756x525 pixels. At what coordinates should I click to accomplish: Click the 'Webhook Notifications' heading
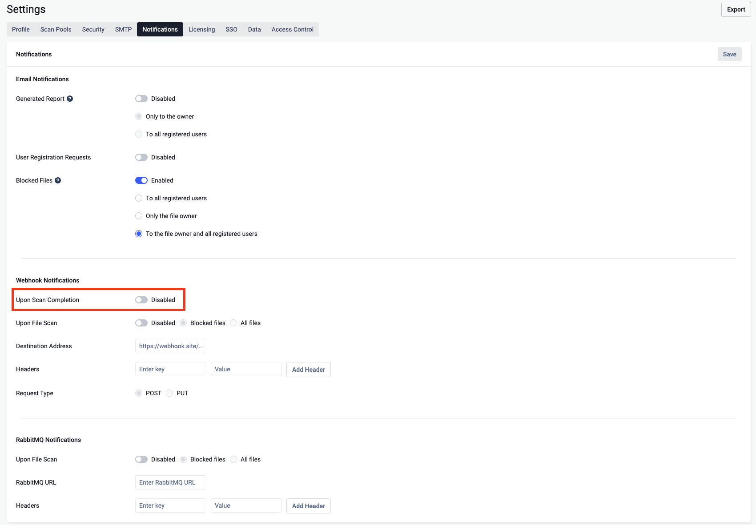48,280
